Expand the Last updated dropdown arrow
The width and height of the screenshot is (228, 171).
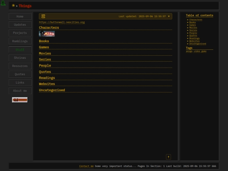[x=168, y=16]
